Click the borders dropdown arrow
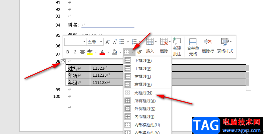Image resolution: width=264 pixels, height=134 pixels. [x=133, y=52]
